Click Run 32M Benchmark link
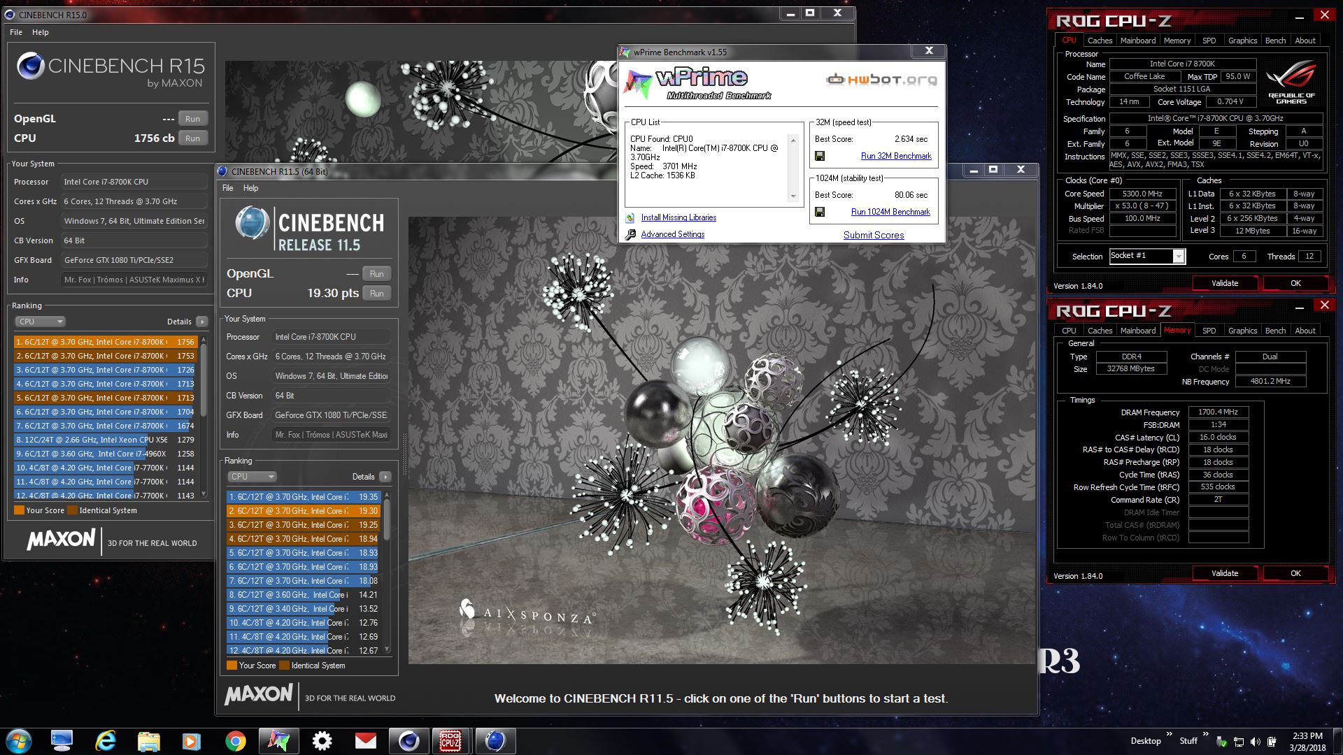The image size is (1343, 755). click(x=896, y=156)
